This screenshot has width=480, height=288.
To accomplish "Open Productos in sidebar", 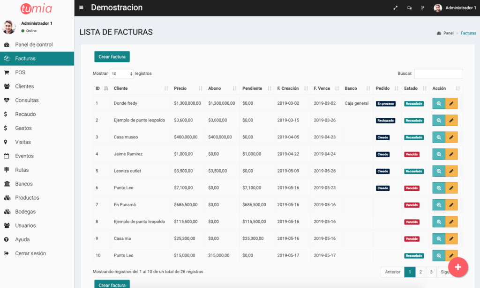I will pos(37,198).
